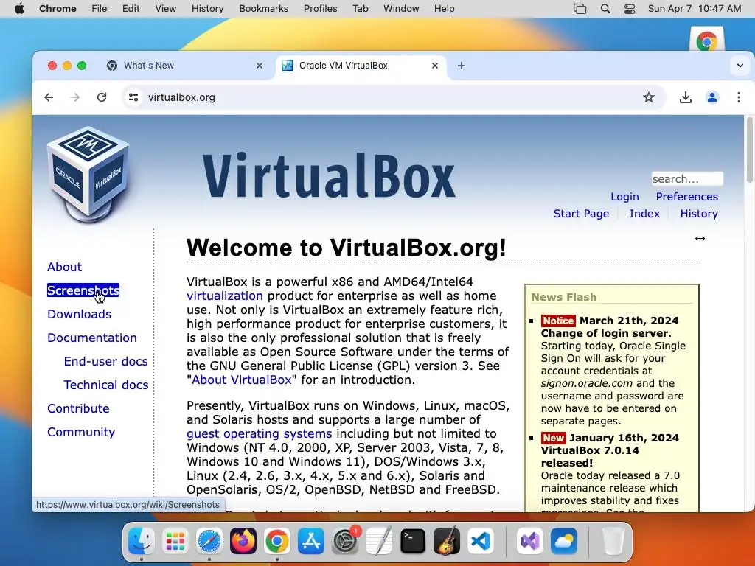
Task: Switch to the What's New tab
Action: coord(185,66)
